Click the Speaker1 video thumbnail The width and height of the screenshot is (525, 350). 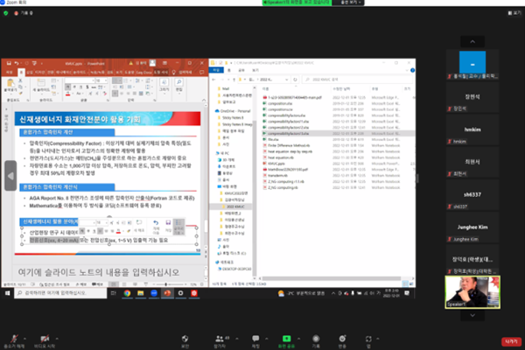tap(472, 291)
